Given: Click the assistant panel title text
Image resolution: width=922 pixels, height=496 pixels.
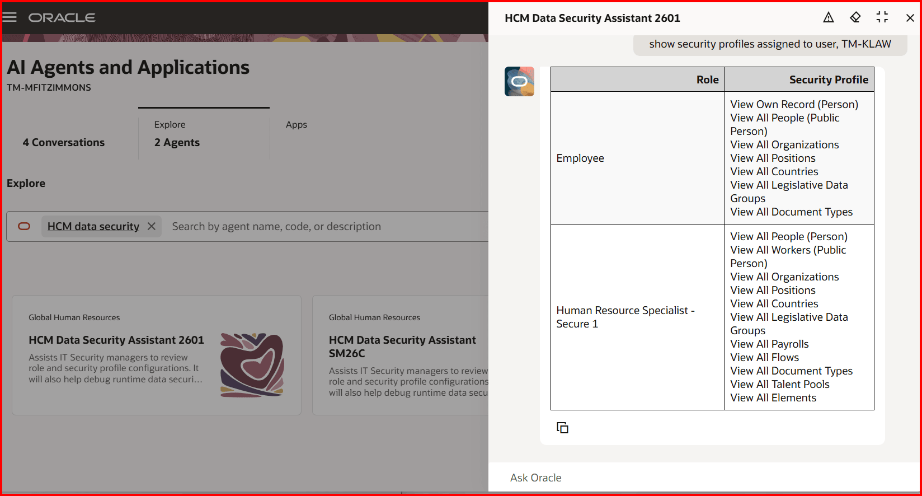Looking at the screenshot, I should (592, 18).
